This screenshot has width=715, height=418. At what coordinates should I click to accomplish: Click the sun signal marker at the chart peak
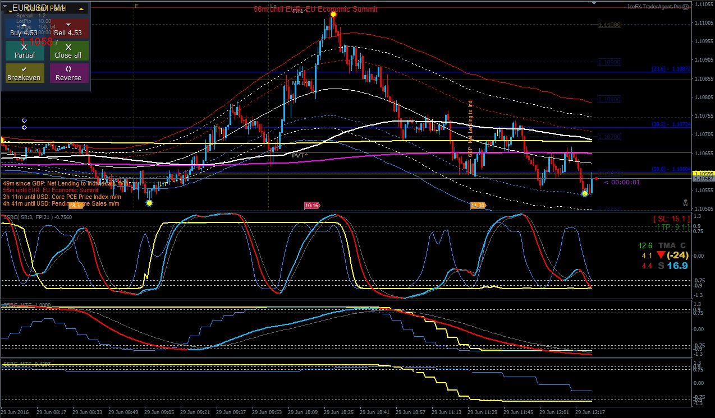pyautogui.click(x=333, y=13)
